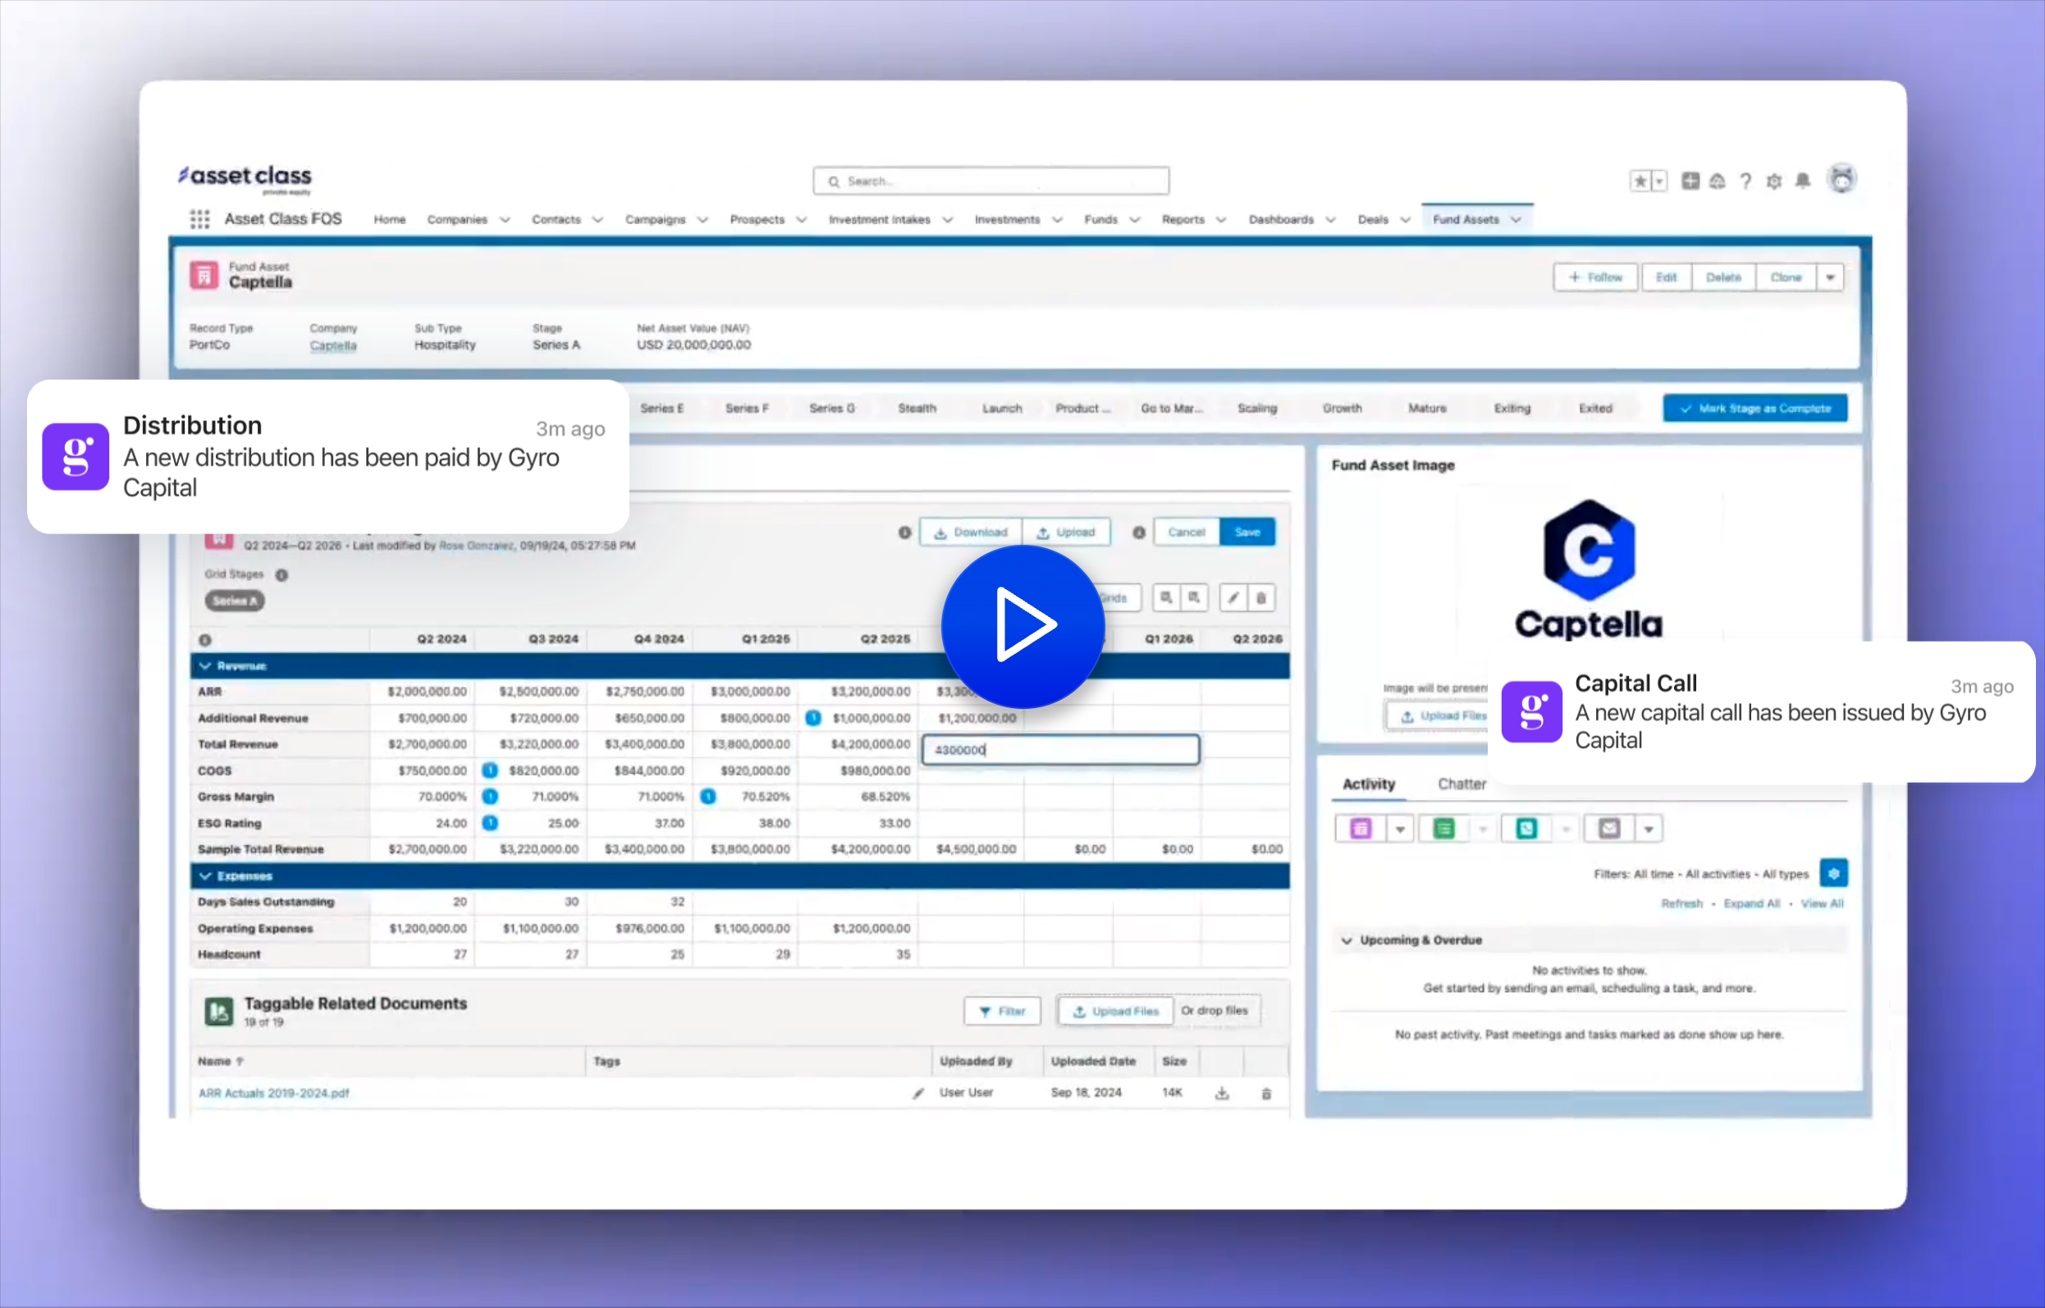The width and height of the screenshot is (2045, 1308).
Task: Click the purple new event calendar icon
Action: point(1361,828)
